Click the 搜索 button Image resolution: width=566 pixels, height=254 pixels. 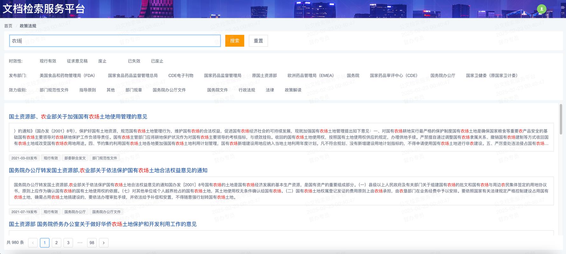point(234,41)
